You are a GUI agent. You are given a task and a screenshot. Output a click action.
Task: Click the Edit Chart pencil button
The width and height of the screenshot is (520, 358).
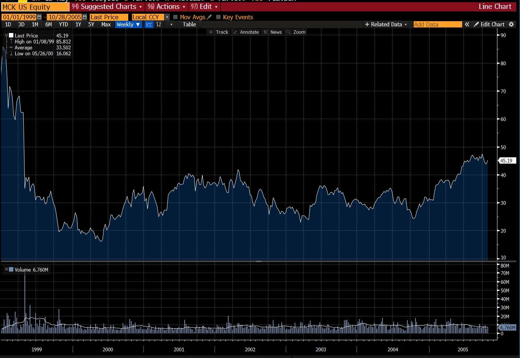point(489,24)
